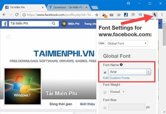The width and height of the screenshot is (166, 114).
Task: Click the Edit Custom Fonts link
Action: [116, 78]
